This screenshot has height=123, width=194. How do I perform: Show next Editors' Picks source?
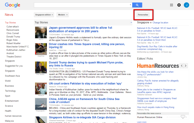(x=186, y=66)
